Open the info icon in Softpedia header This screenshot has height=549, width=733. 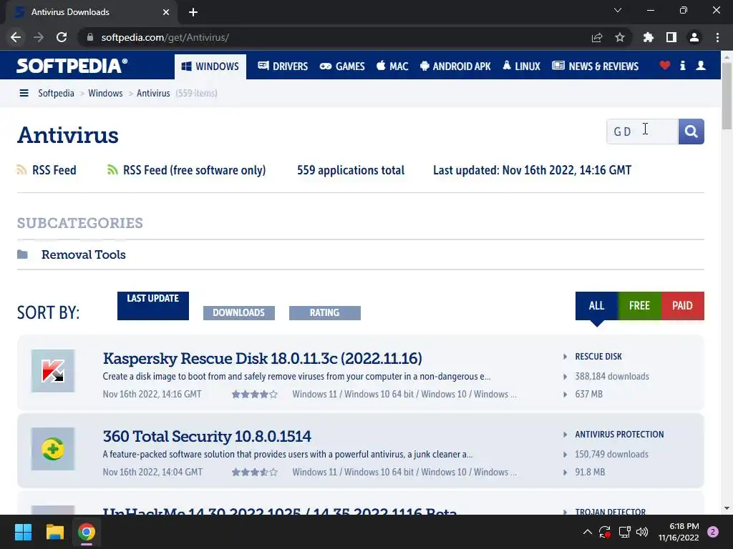[682, 66]
